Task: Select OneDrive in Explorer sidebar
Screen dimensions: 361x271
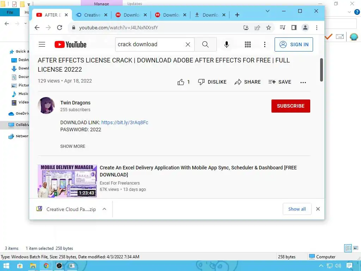Action: (19, 113)
